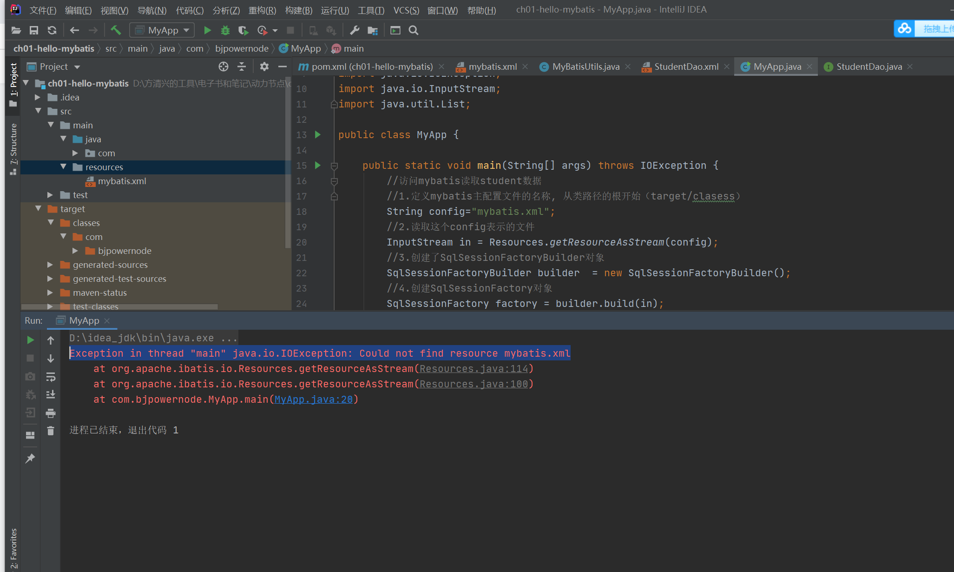Open Project Structure icon in toolbar
Screen dimensions: 954x572
tap(372, 30)
